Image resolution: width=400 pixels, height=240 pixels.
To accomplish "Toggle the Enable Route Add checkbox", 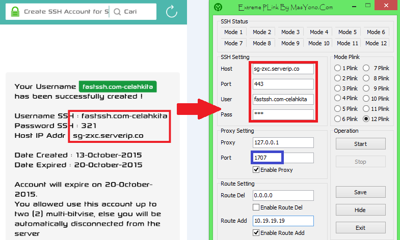I will (256, 232).
